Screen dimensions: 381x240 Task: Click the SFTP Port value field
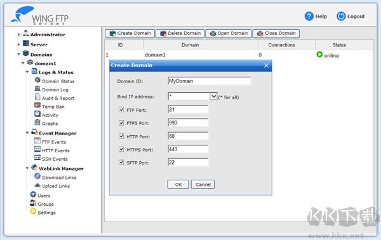(x=188, y=163)
